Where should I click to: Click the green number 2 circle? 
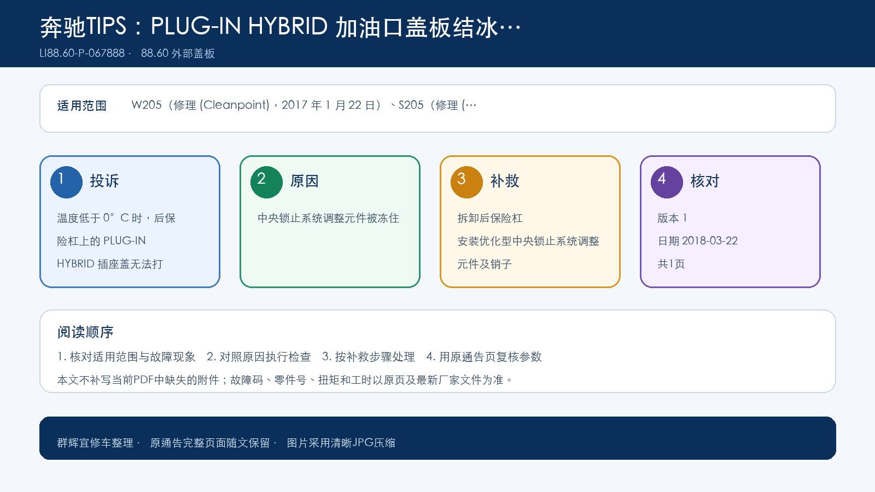coord(266,182)
